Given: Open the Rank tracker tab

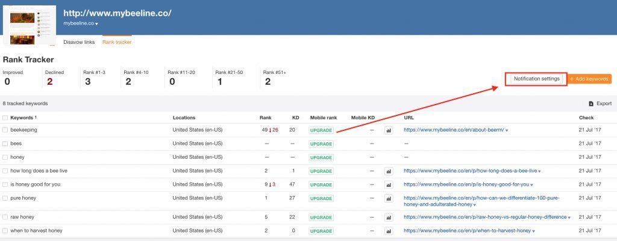Looking at the screenshot, I should click(x=117, y=42).
